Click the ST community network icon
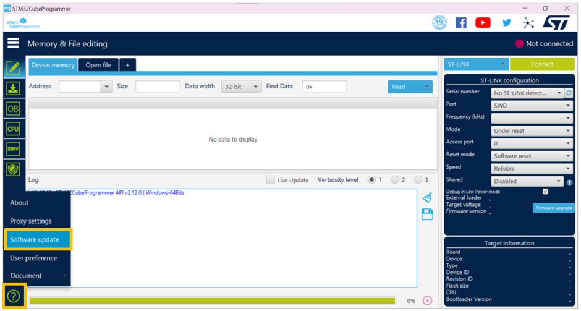The image size is (581, 311). coord(528,23)
